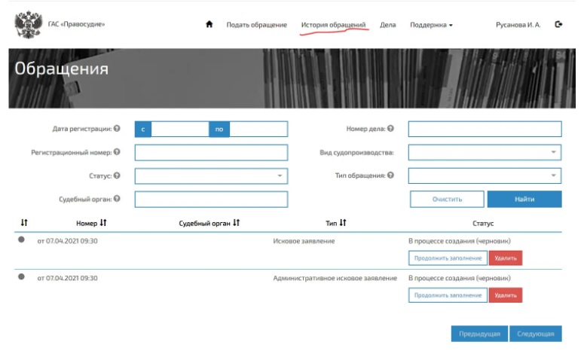Show help for Номер дела
The height and width of the screenshot is (351, 584).
coord(390,128)
